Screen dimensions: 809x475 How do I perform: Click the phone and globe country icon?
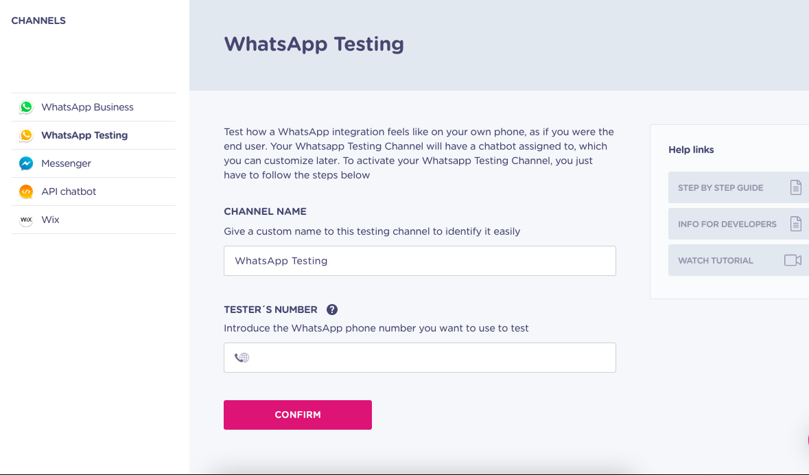(x=242, y=358)
